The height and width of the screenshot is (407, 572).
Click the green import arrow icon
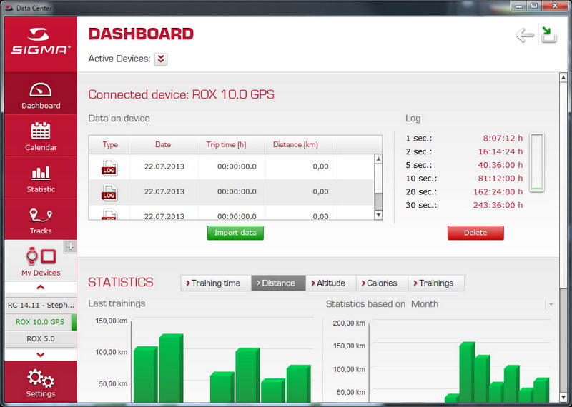(x=548, y=35)
